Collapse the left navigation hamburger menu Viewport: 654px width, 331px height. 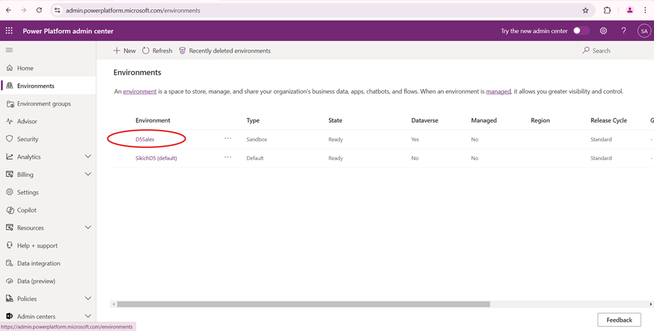pos(9,50)
